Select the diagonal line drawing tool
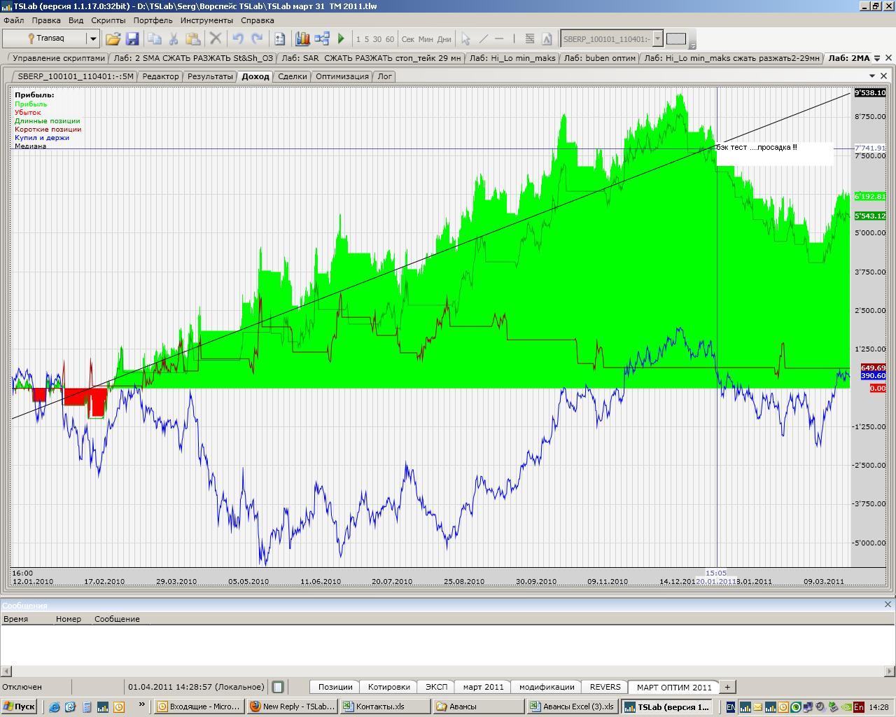This screenshot has width=896, height=717. [x=483, y=39]
